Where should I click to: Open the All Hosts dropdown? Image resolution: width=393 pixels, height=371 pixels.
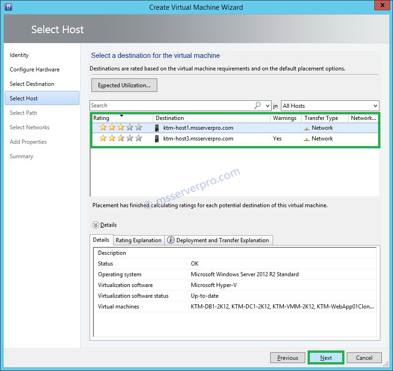pyautogui.click(x=330, y=106)
